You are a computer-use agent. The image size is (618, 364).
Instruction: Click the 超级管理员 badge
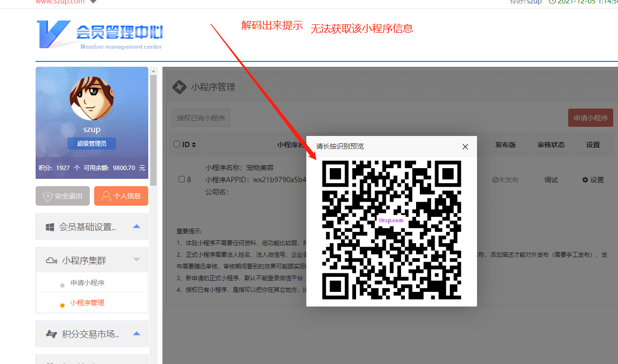click(92, 143)
